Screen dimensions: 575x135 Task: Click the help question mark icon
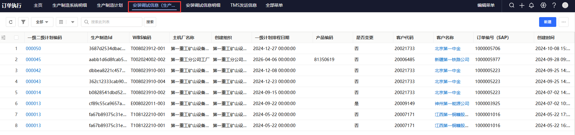coord(554,5)
